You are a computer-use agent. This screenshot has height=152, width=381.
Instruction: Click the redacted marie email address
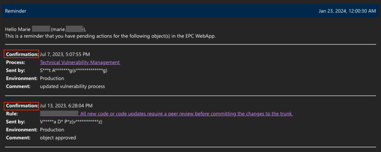[x=68, y=29]
